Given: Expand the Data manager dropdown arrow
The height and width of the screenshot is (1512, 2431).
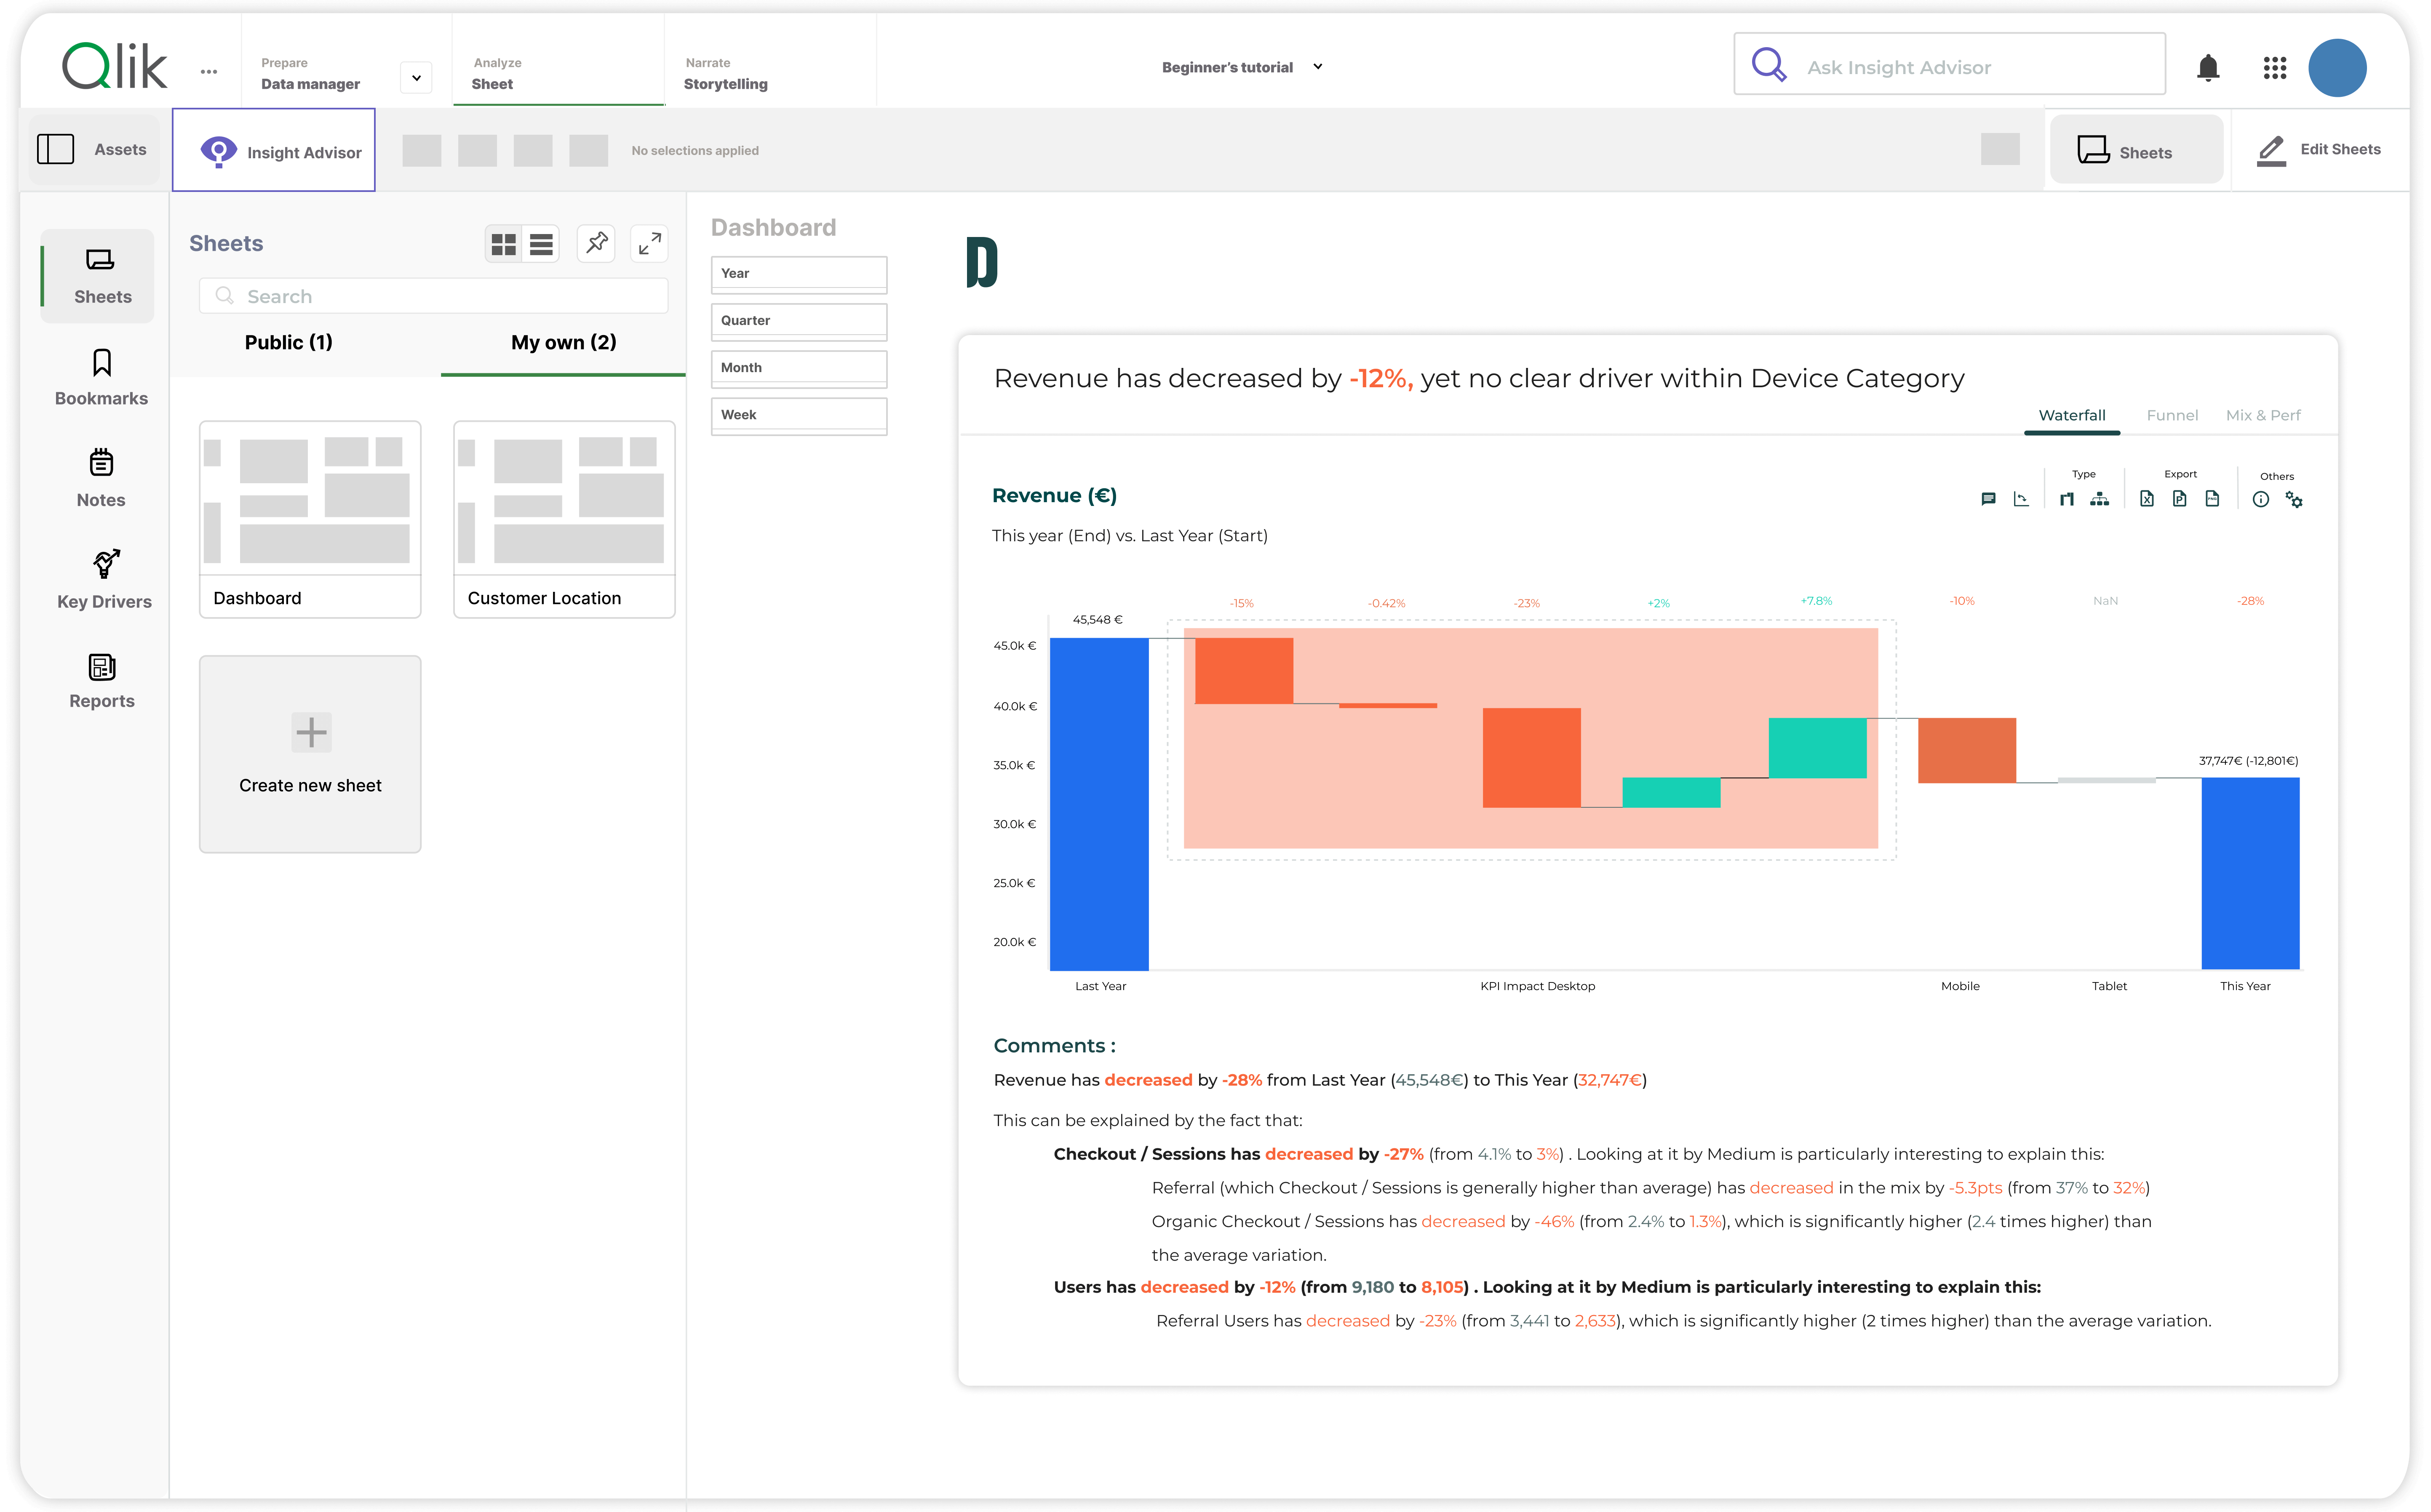Looking at the screenshot, I should coord(416,77).
